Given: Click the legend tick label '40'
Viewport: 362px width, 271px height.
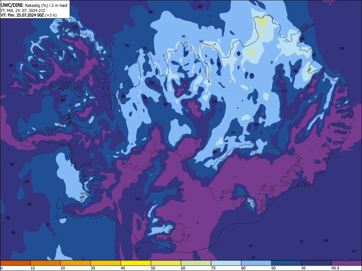Looking at the screenshot, I should [123, 268].
